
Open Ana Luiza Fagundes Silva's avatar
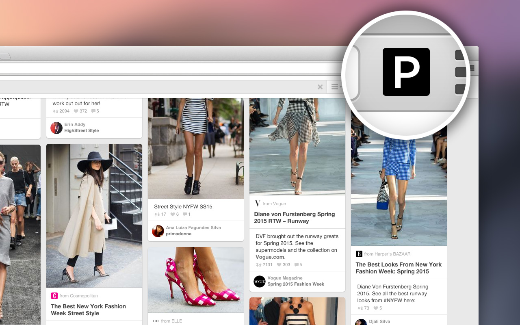(158, 231)
